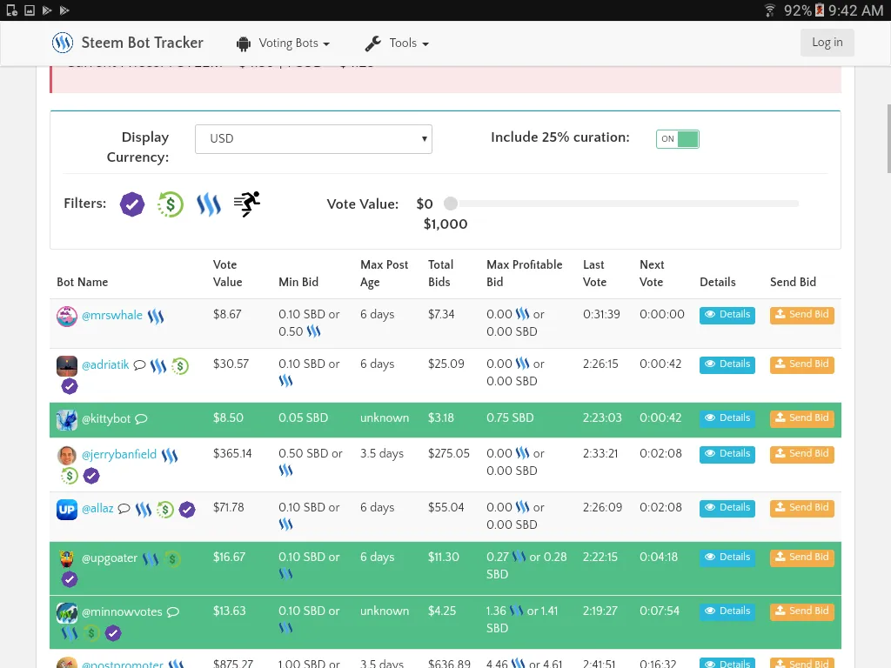This screenshot has width=891, height=668.
Task: Send Bid to adriatik
Action: pos(801,364)
